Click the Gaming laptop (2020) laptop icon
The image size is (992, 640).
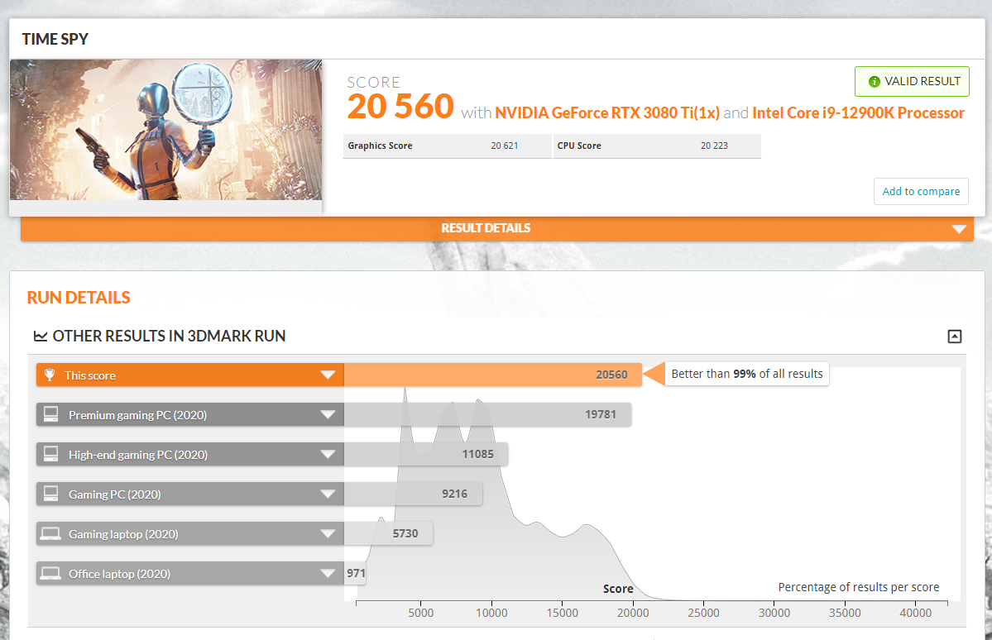tap(51, 534)
